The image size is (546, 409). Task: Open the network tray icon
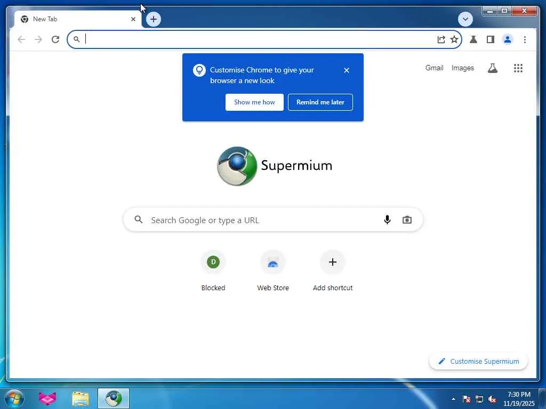point(479,399)
